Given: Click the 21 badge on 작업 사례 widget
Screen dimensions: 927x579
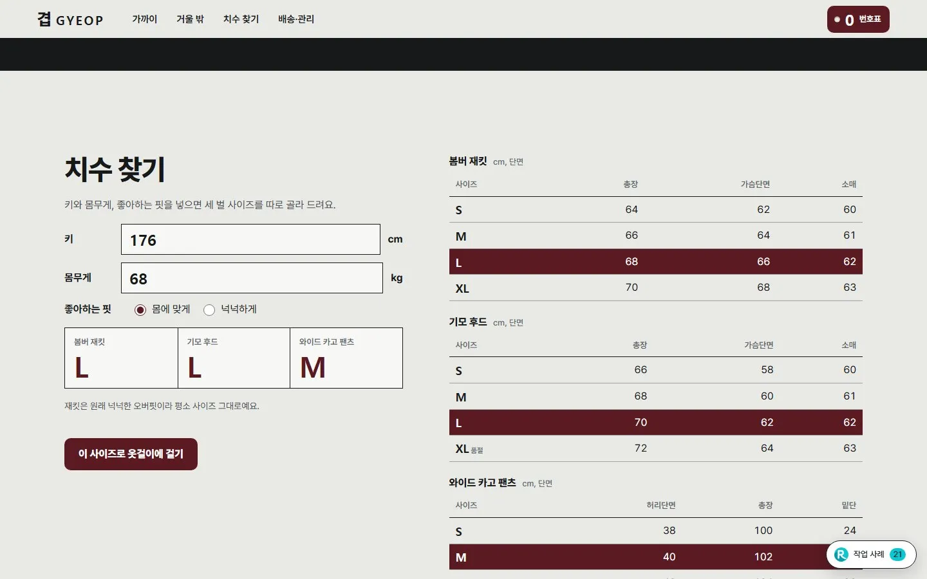Looking at the screenshot, I should [x=897, y=555].
